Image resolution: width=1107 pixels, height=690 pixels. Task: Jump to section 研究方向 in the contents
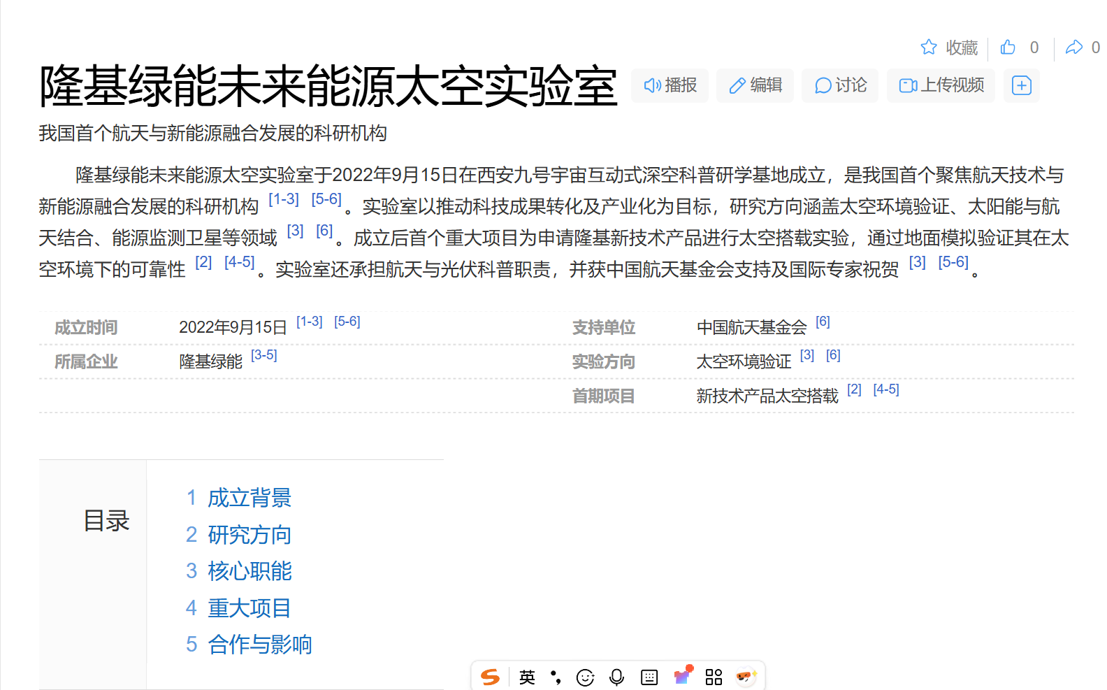coord(249,535)
